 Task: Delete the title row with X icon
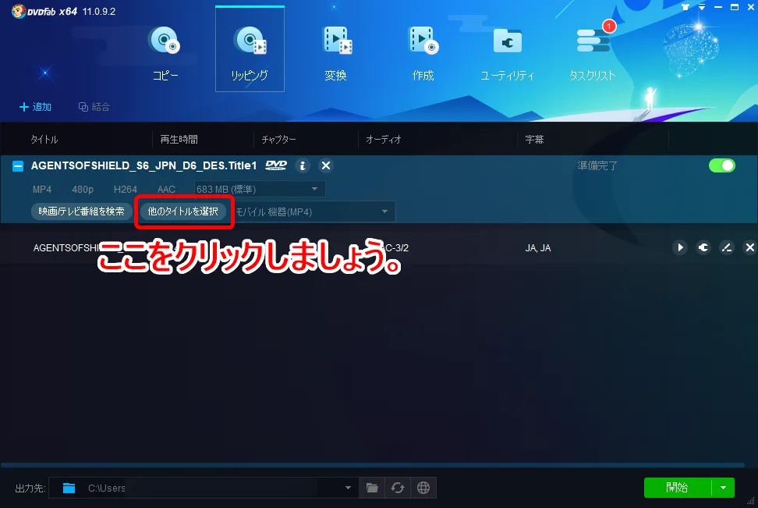click(x=749, y=247)
